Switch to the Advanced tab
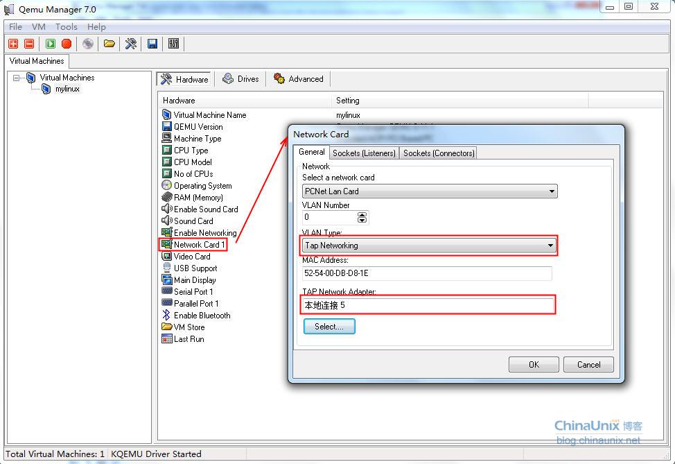This screenshot has height=464, width=675. point(299,79)
